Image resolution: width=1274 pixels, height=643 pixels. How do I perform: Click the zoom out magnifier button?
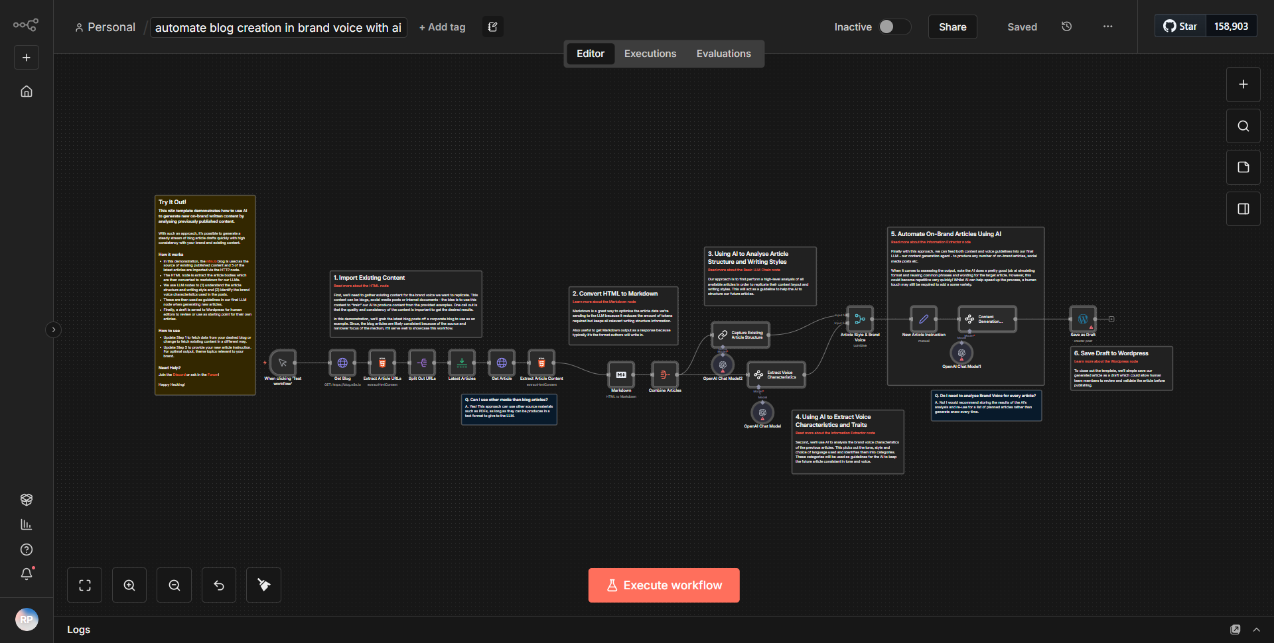coord(175,585)
